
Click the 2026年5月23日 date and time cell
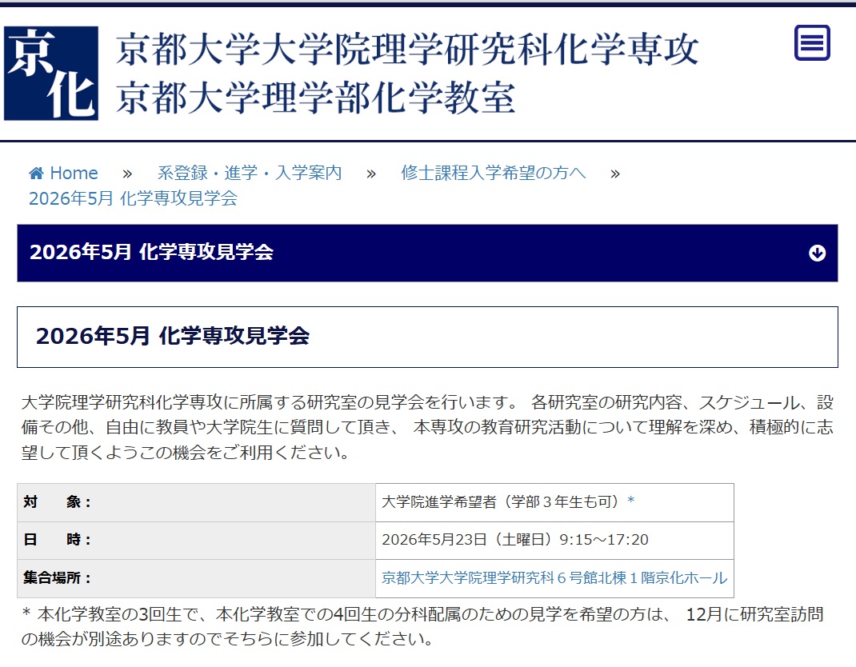point(514,541)
